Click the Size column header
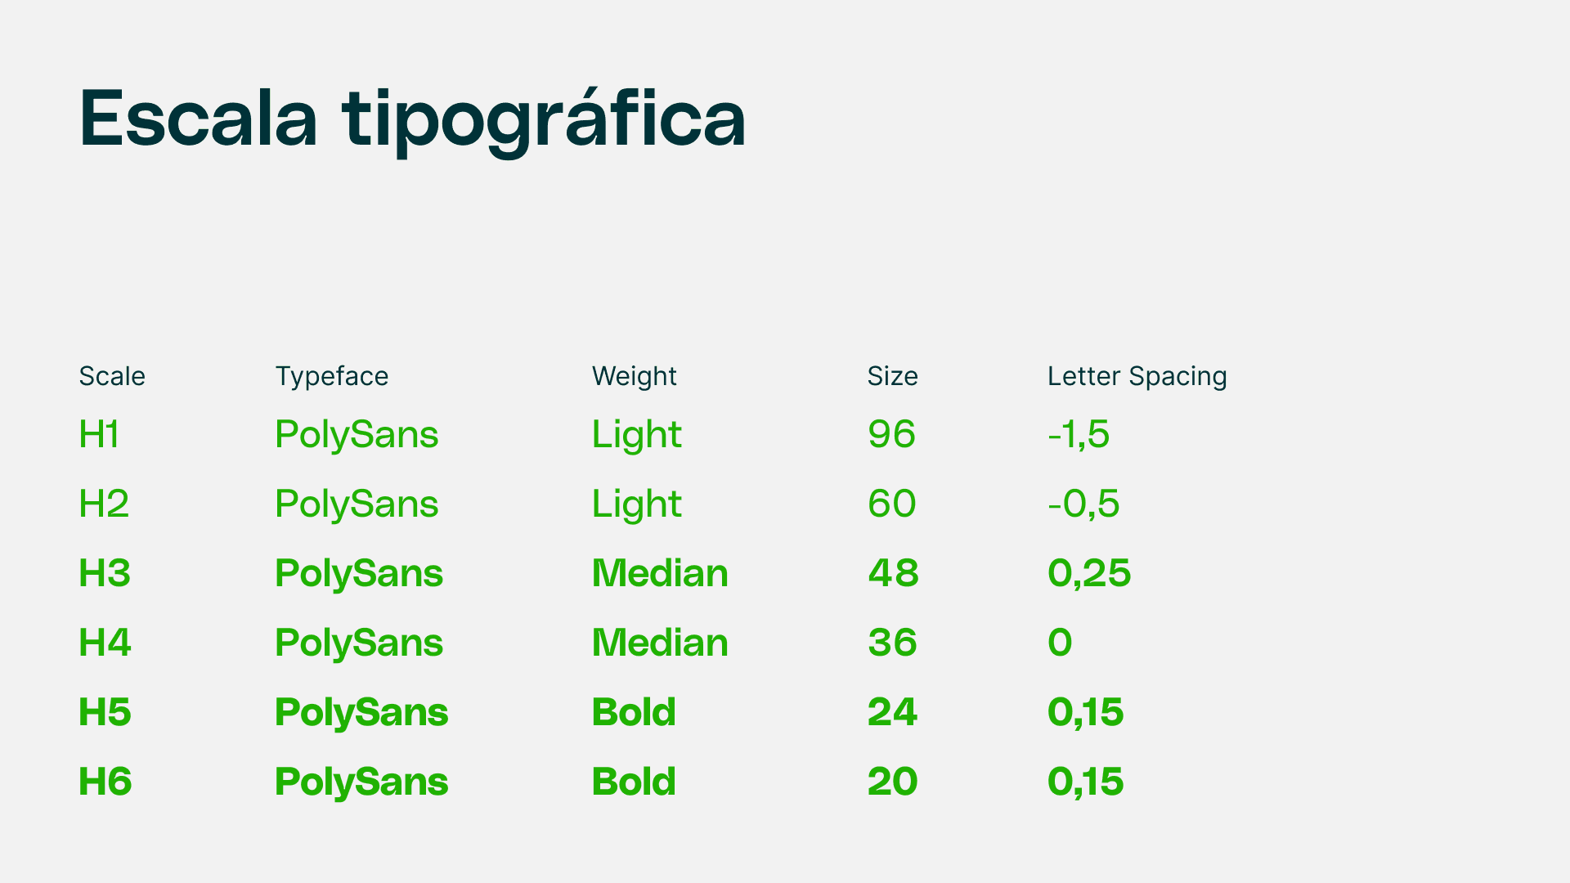Screen dimensions: 1570x883 892,376
